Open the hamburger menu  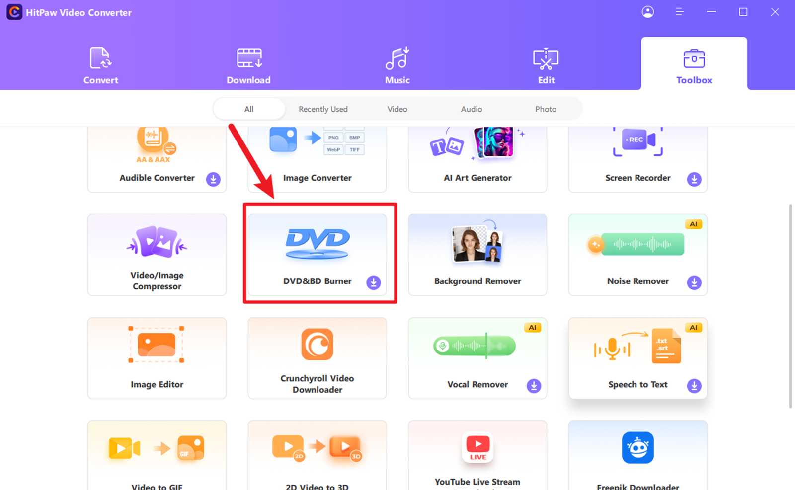(679, 12)
